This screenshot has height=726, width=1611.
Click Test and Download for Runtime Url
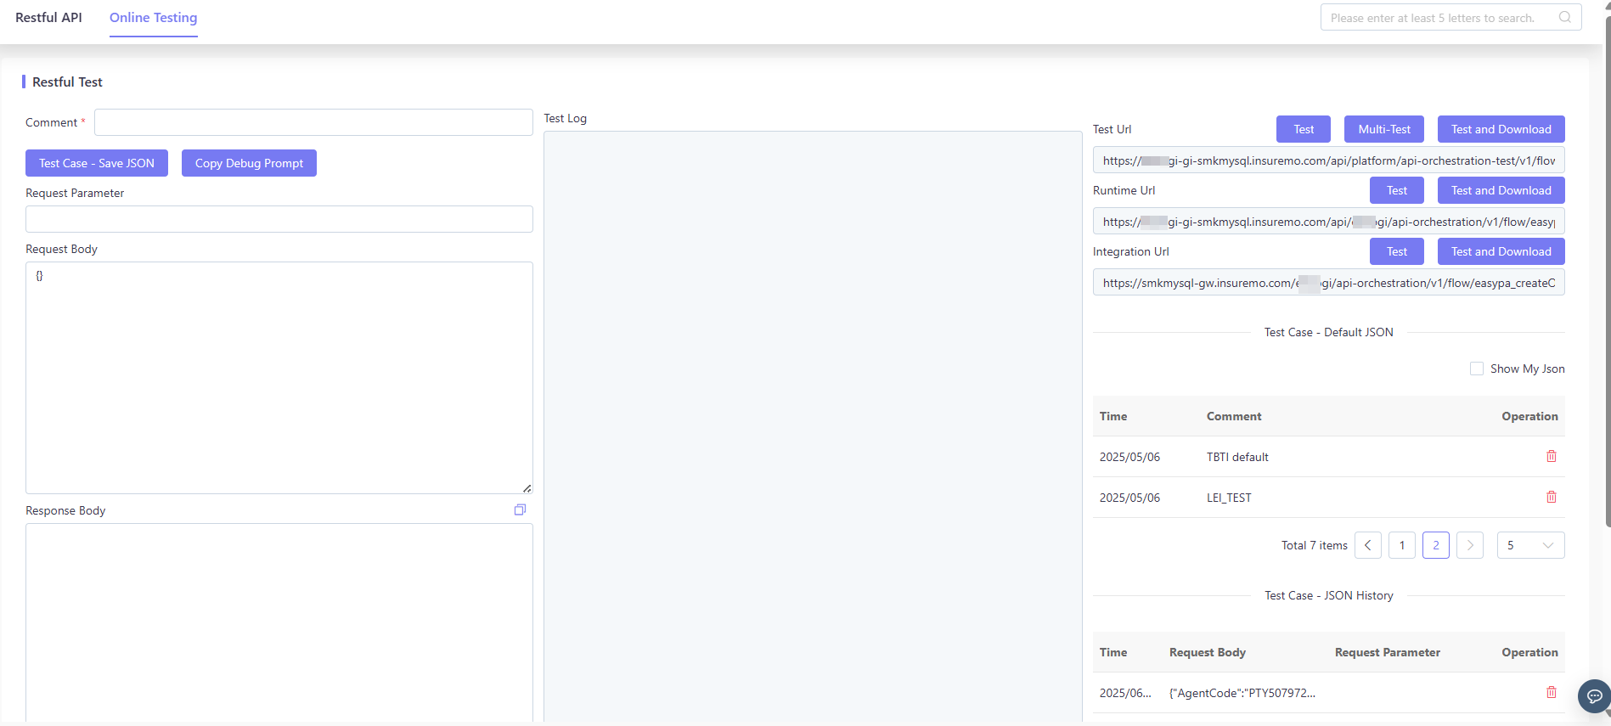pos(1501,190)
